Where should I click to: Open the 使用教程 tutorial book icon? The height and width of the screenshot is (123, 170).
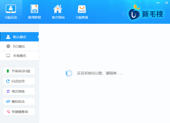(34, 9)
